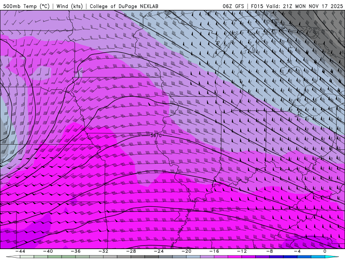Click the '0' colorbar tick label
Screen dimensions: 345x259
[325, 251]
